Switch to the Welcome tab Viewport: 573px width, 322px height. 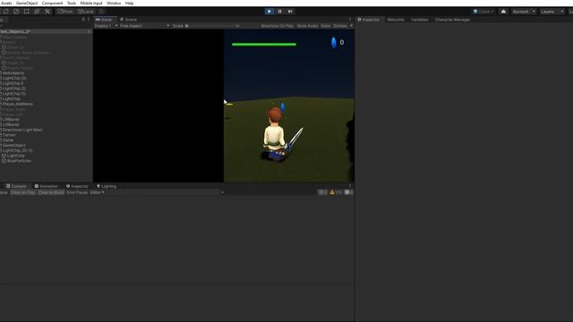(396, 20)
